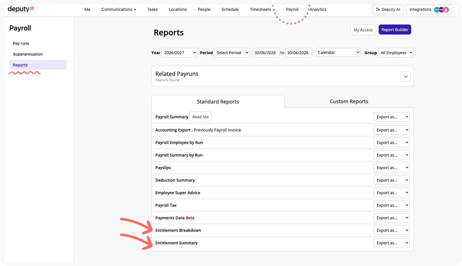Viewport: 462px width, 266px height.
Task: Click the Deputy AI button
Action: pyautogui.click(x=388, y=9)
